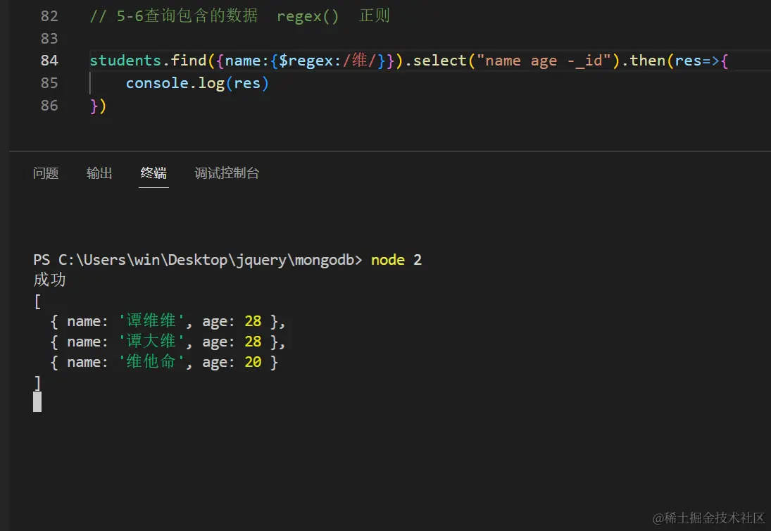Click the comment text '5-6查询包含的数据'
Image resolution: width=771 pixels, height=531 pixels.
[187, 15]
